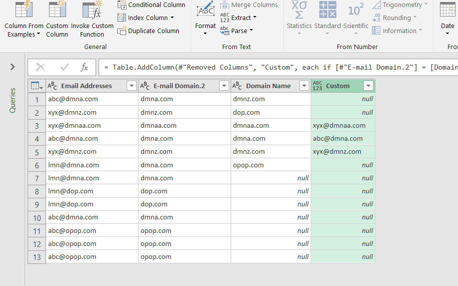458x286 pixels.
Task: Expand the collapsed Queries pane
Action: point(13,67)
